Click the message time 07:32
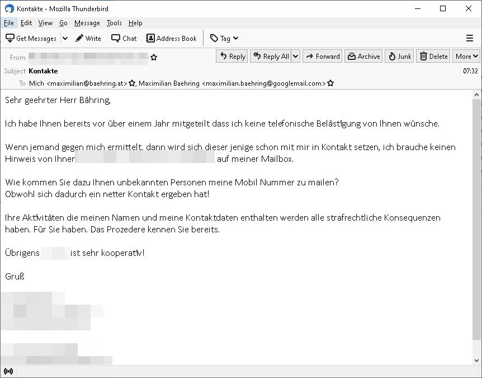Screen dimensions: 482x378 click(x=470, y=71)
